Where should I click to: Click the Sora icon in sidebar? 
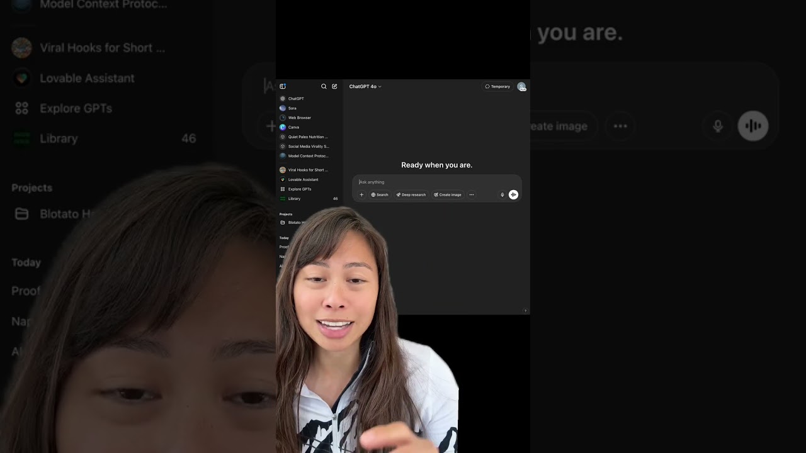coord(283,108)
